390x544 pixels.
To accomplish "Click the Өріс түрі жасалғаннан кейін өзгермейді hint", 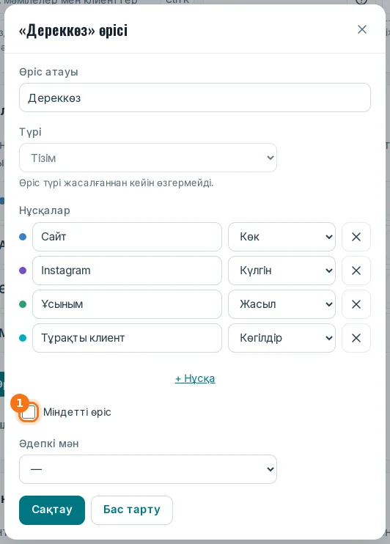I will coord(117,183).
